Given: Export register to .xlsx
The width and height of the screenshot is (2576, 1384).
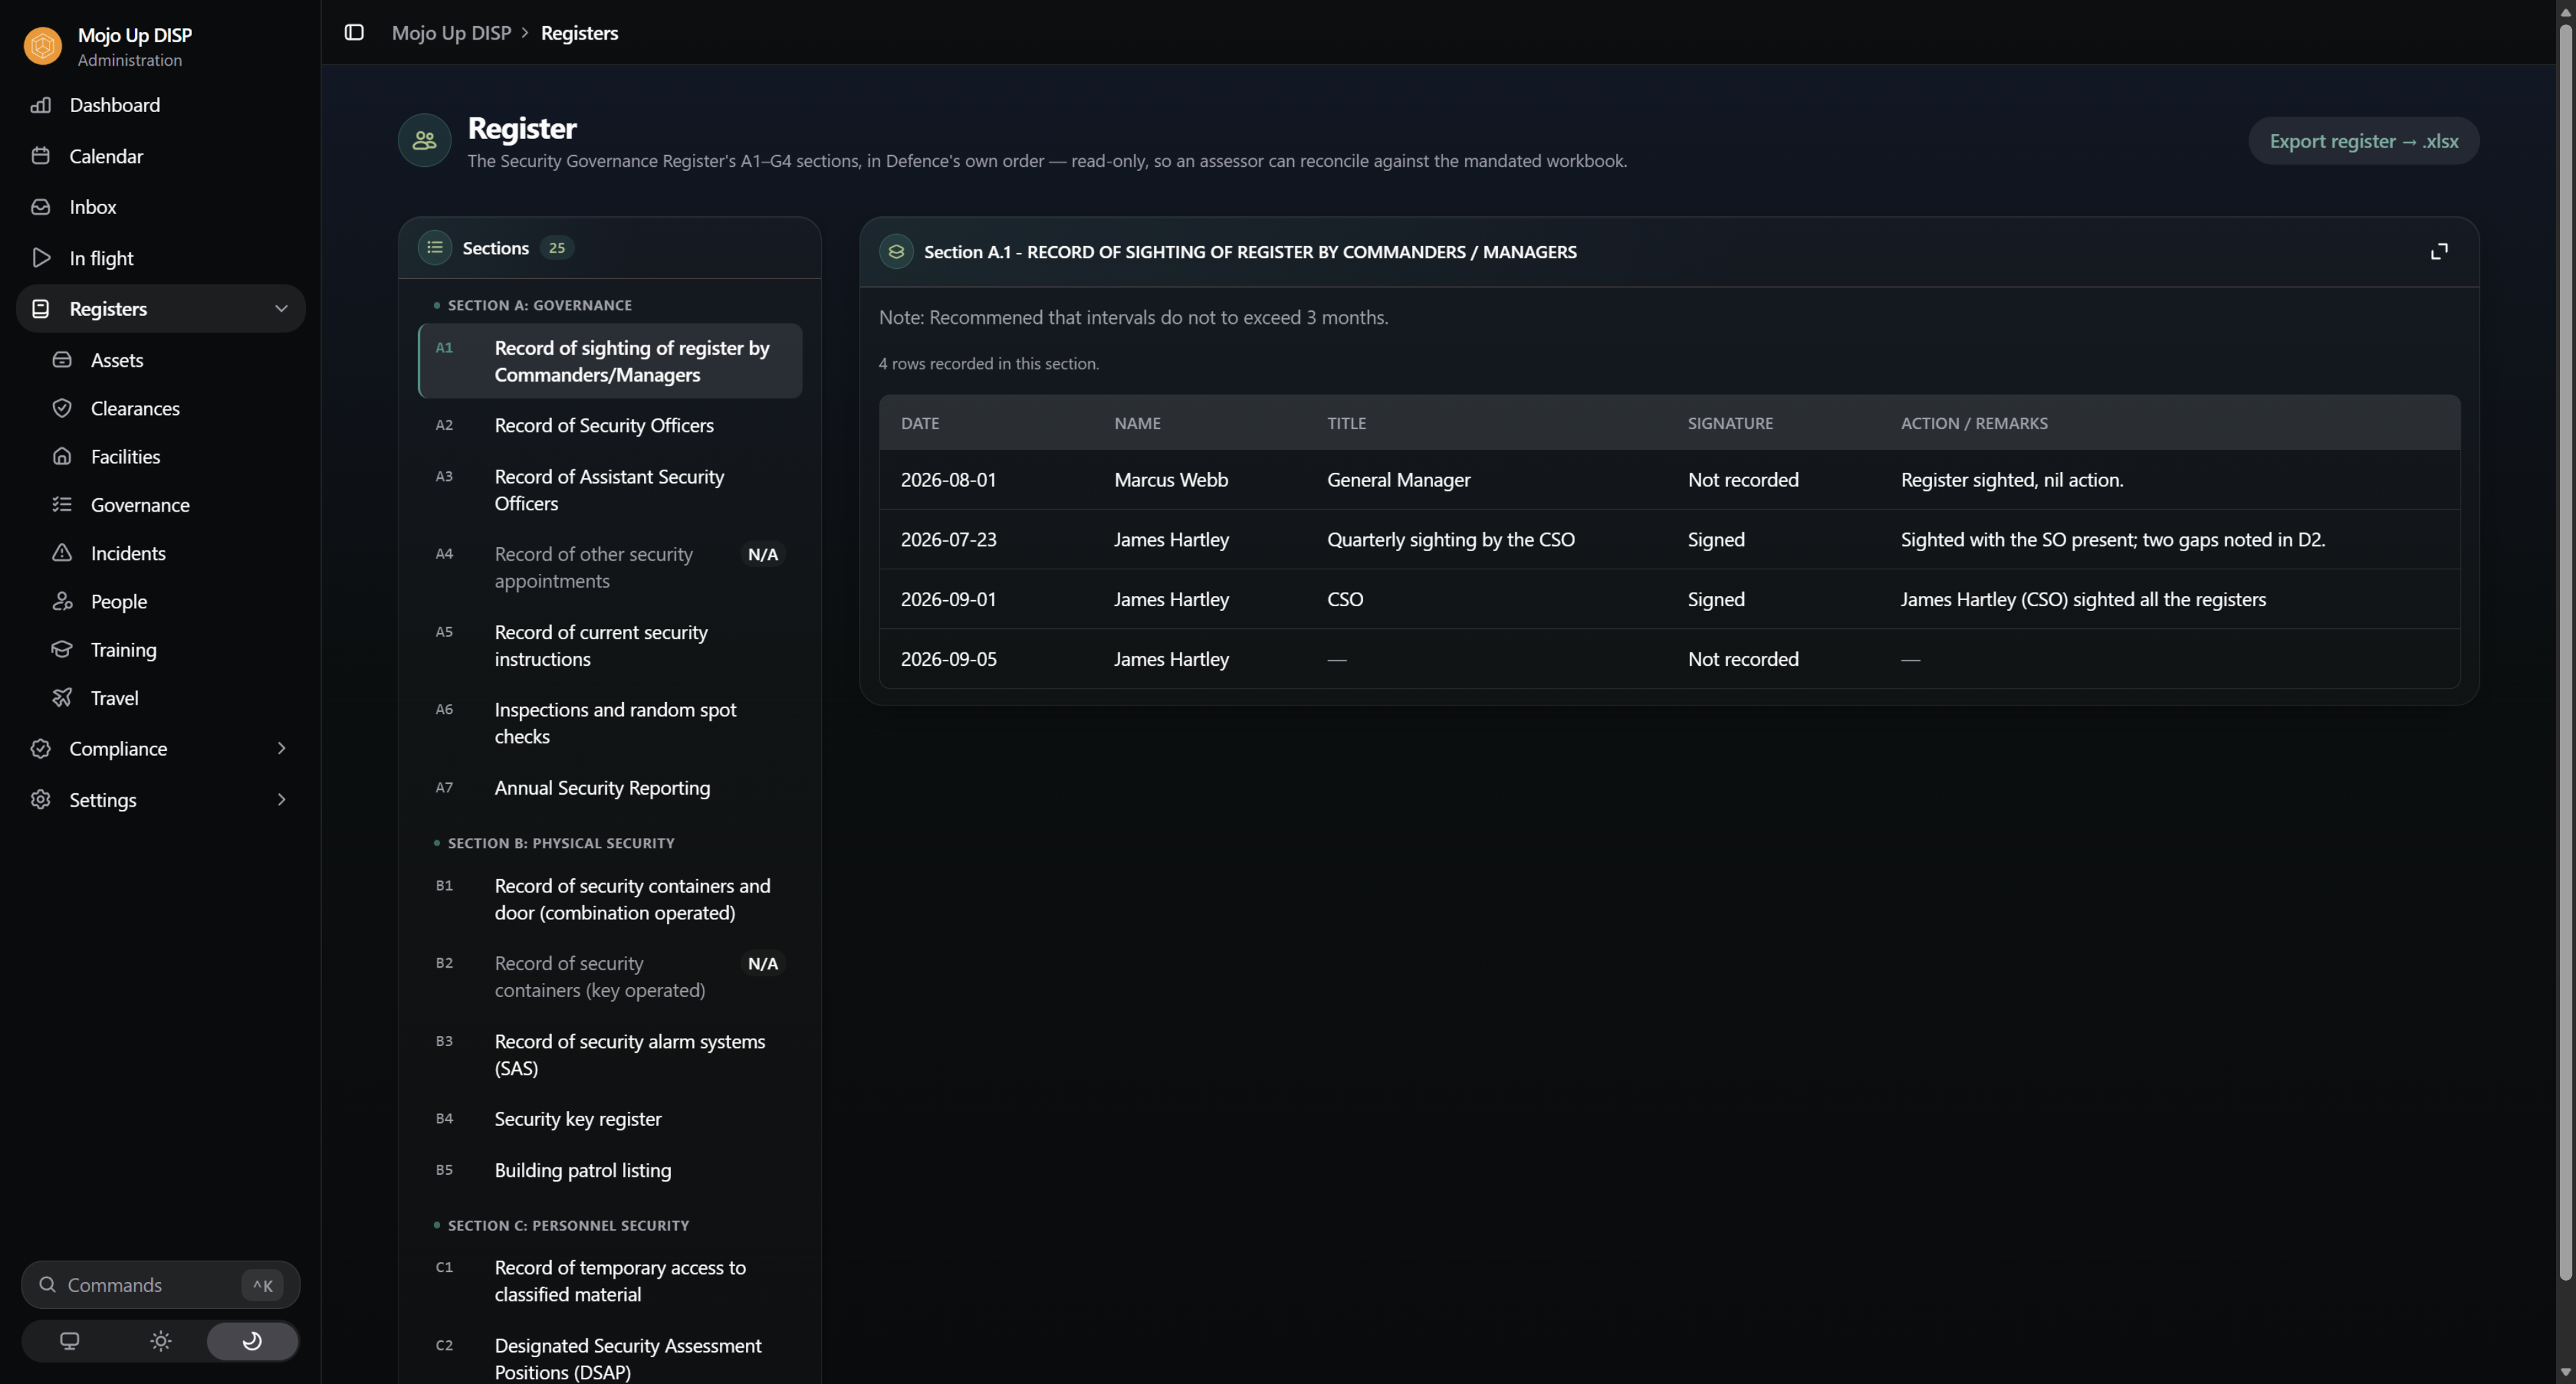Looking at the screenshot, I should [x=2363, y=141].
